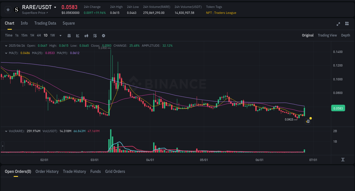Screen dimensions: 355x191
Task: Click the calendar date-range icon
Action: coord(69,35)
